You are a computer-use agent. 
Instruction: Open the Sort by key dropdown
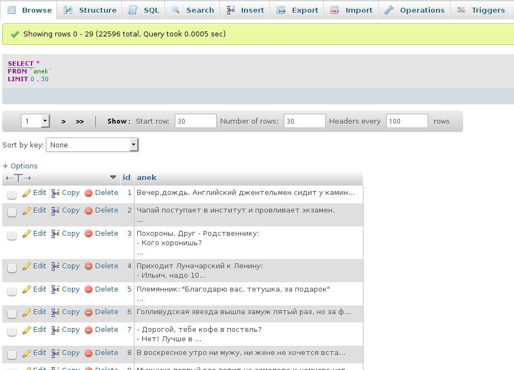(92, 145)
